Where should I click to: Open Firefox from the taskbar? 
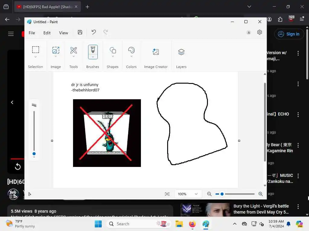[x=192, y=224]
